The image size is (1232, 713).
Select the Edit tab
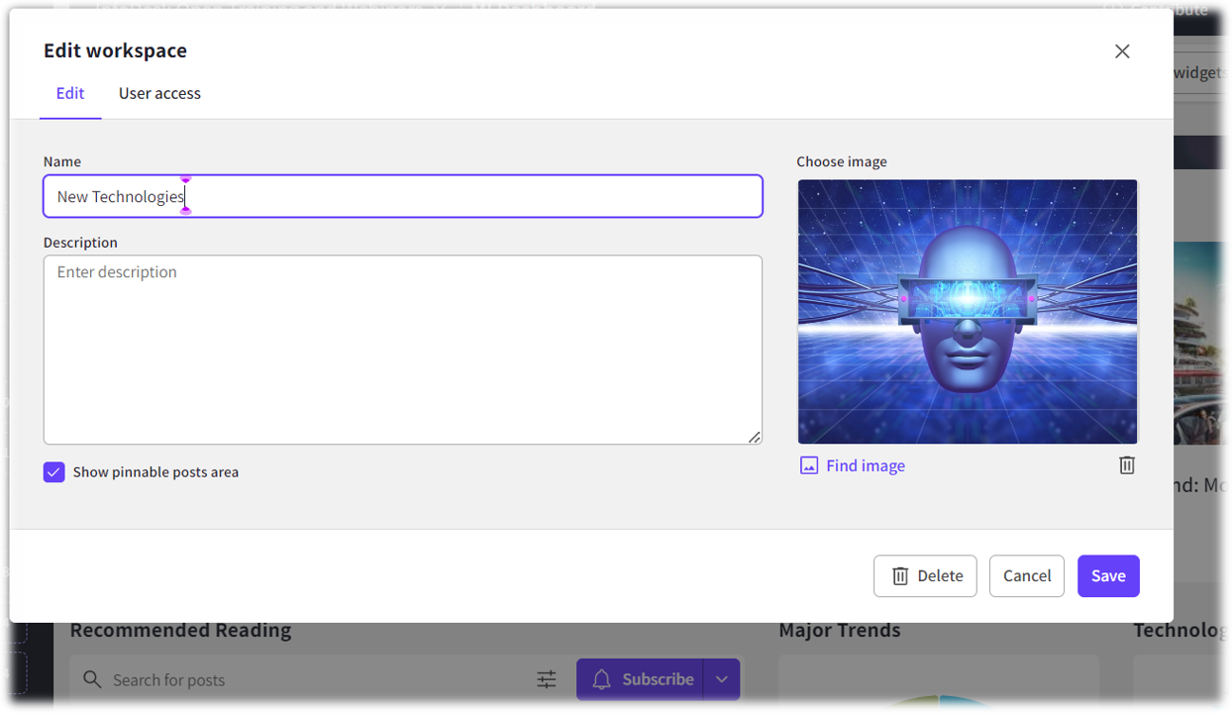(x=70, y=93)
